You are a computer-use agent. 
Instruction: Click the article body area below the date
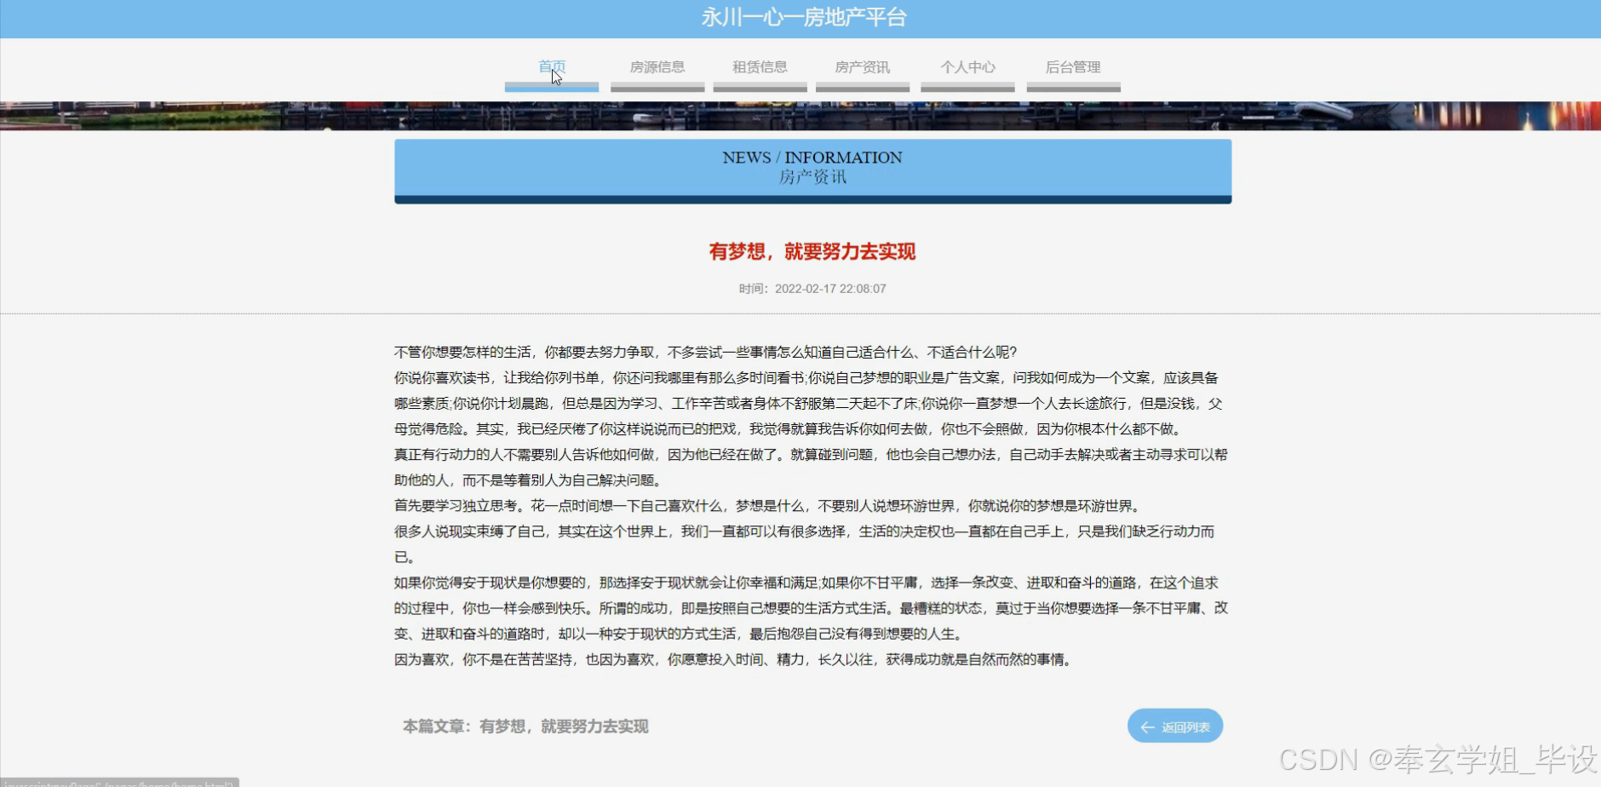[x=809, y=503]
